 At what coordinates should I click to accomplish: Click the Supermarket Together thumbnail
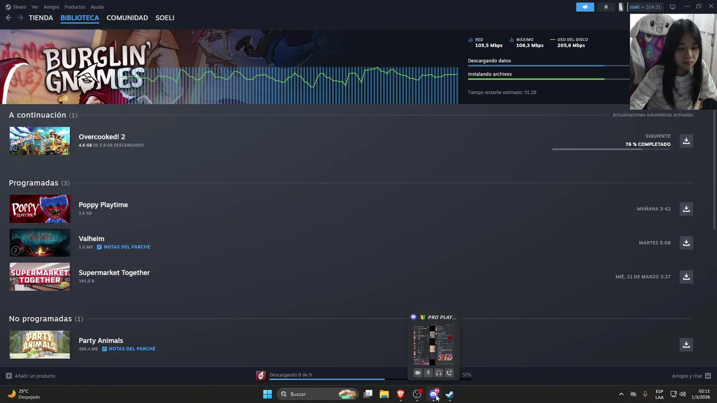[40, 277]
